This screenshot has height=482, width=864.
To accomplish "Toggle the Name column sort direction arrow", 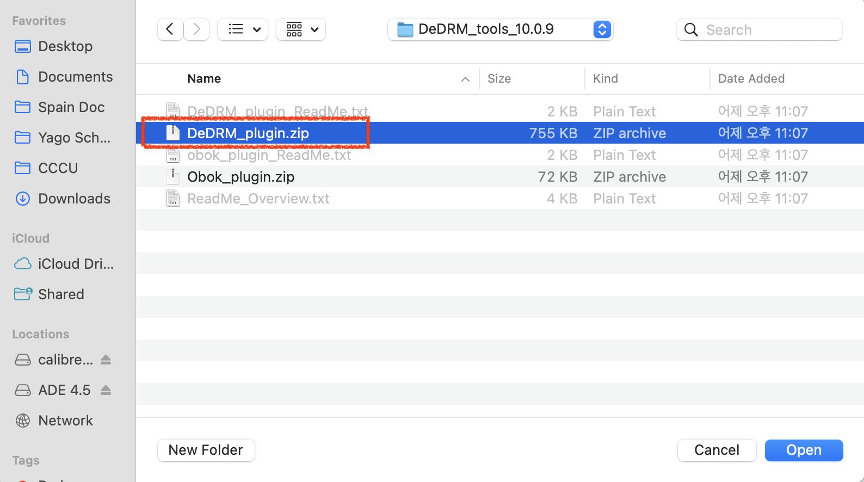I will point(465,79).
